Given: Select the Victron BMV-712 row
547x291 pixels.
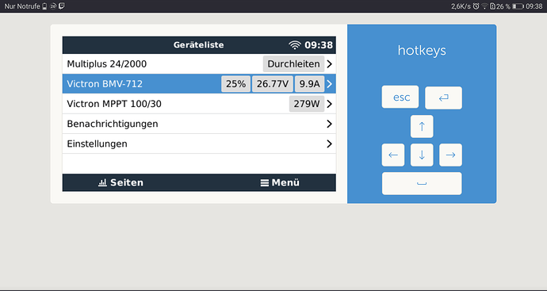Looking at the screenshot, I should [199, 84].
